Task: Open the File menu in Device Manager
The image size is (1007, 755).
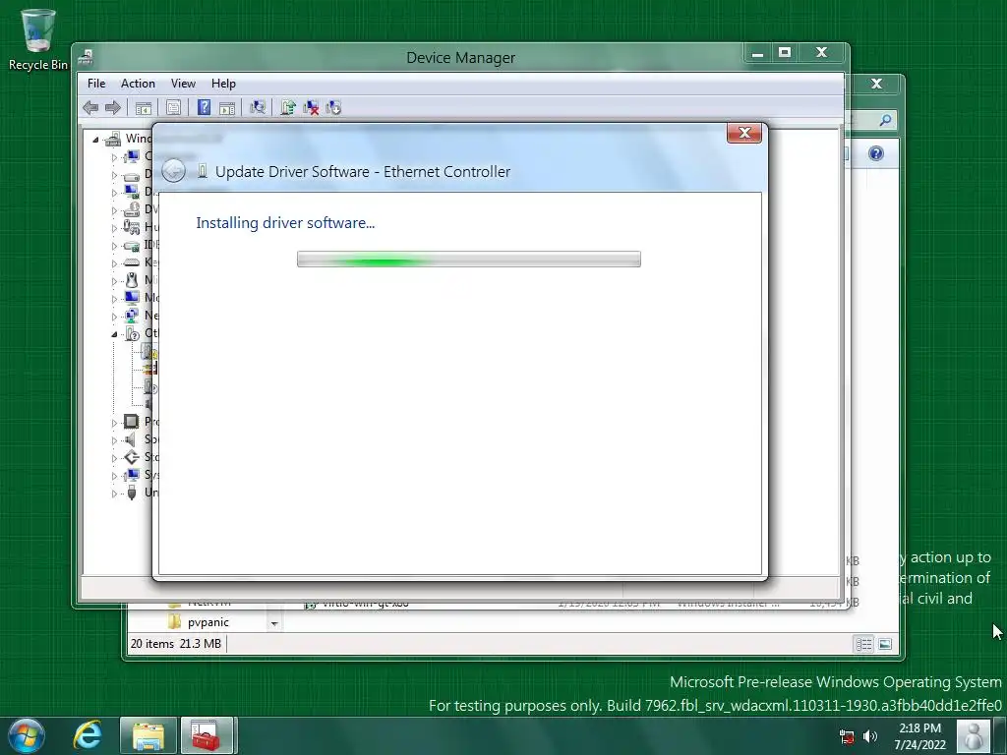Action: point(96,84)
